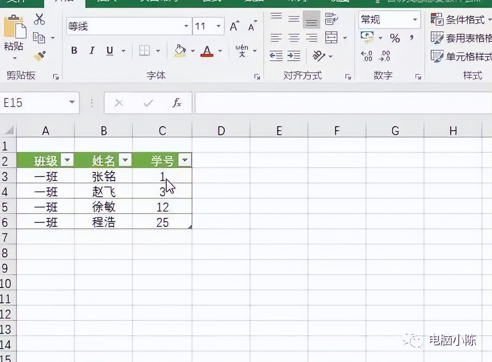Open the 等线 font name dropdown
This screenshot has height=362, width=492.
click(186, 26)
